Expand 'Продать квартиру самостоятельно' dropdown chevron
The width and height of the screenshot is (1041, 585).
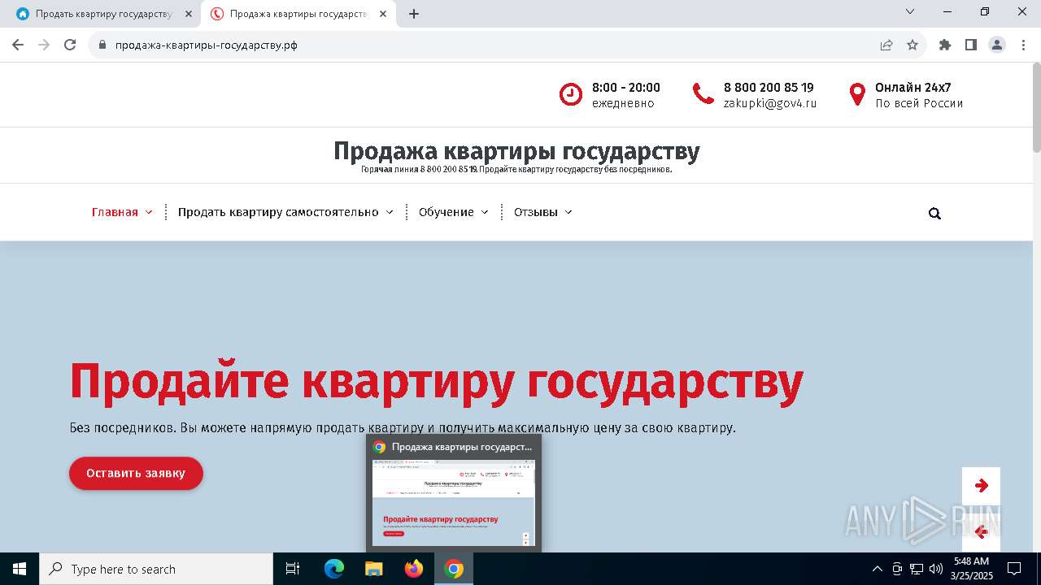point(390,212)
